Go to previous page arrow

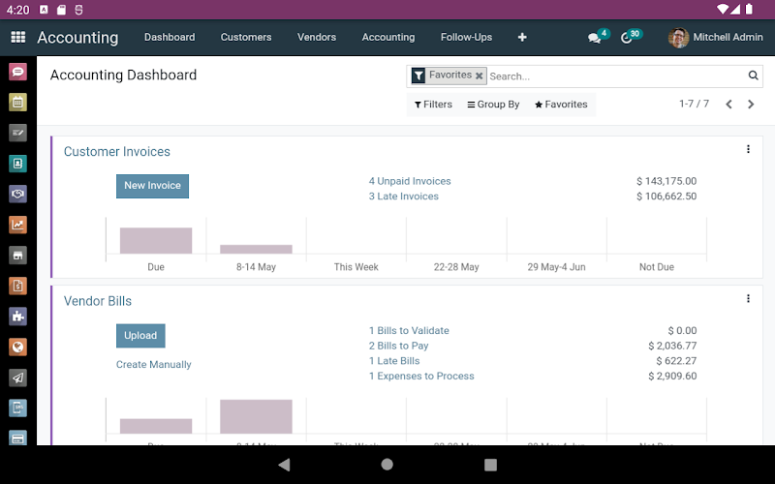tap(728, 105)
